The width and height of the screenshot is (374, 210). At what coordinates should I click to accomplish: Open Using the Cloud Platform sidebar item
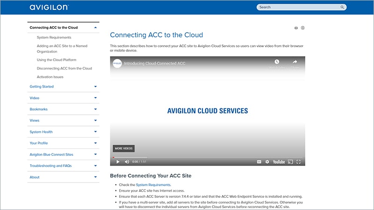pyautogui.click(x=57, y=60)
